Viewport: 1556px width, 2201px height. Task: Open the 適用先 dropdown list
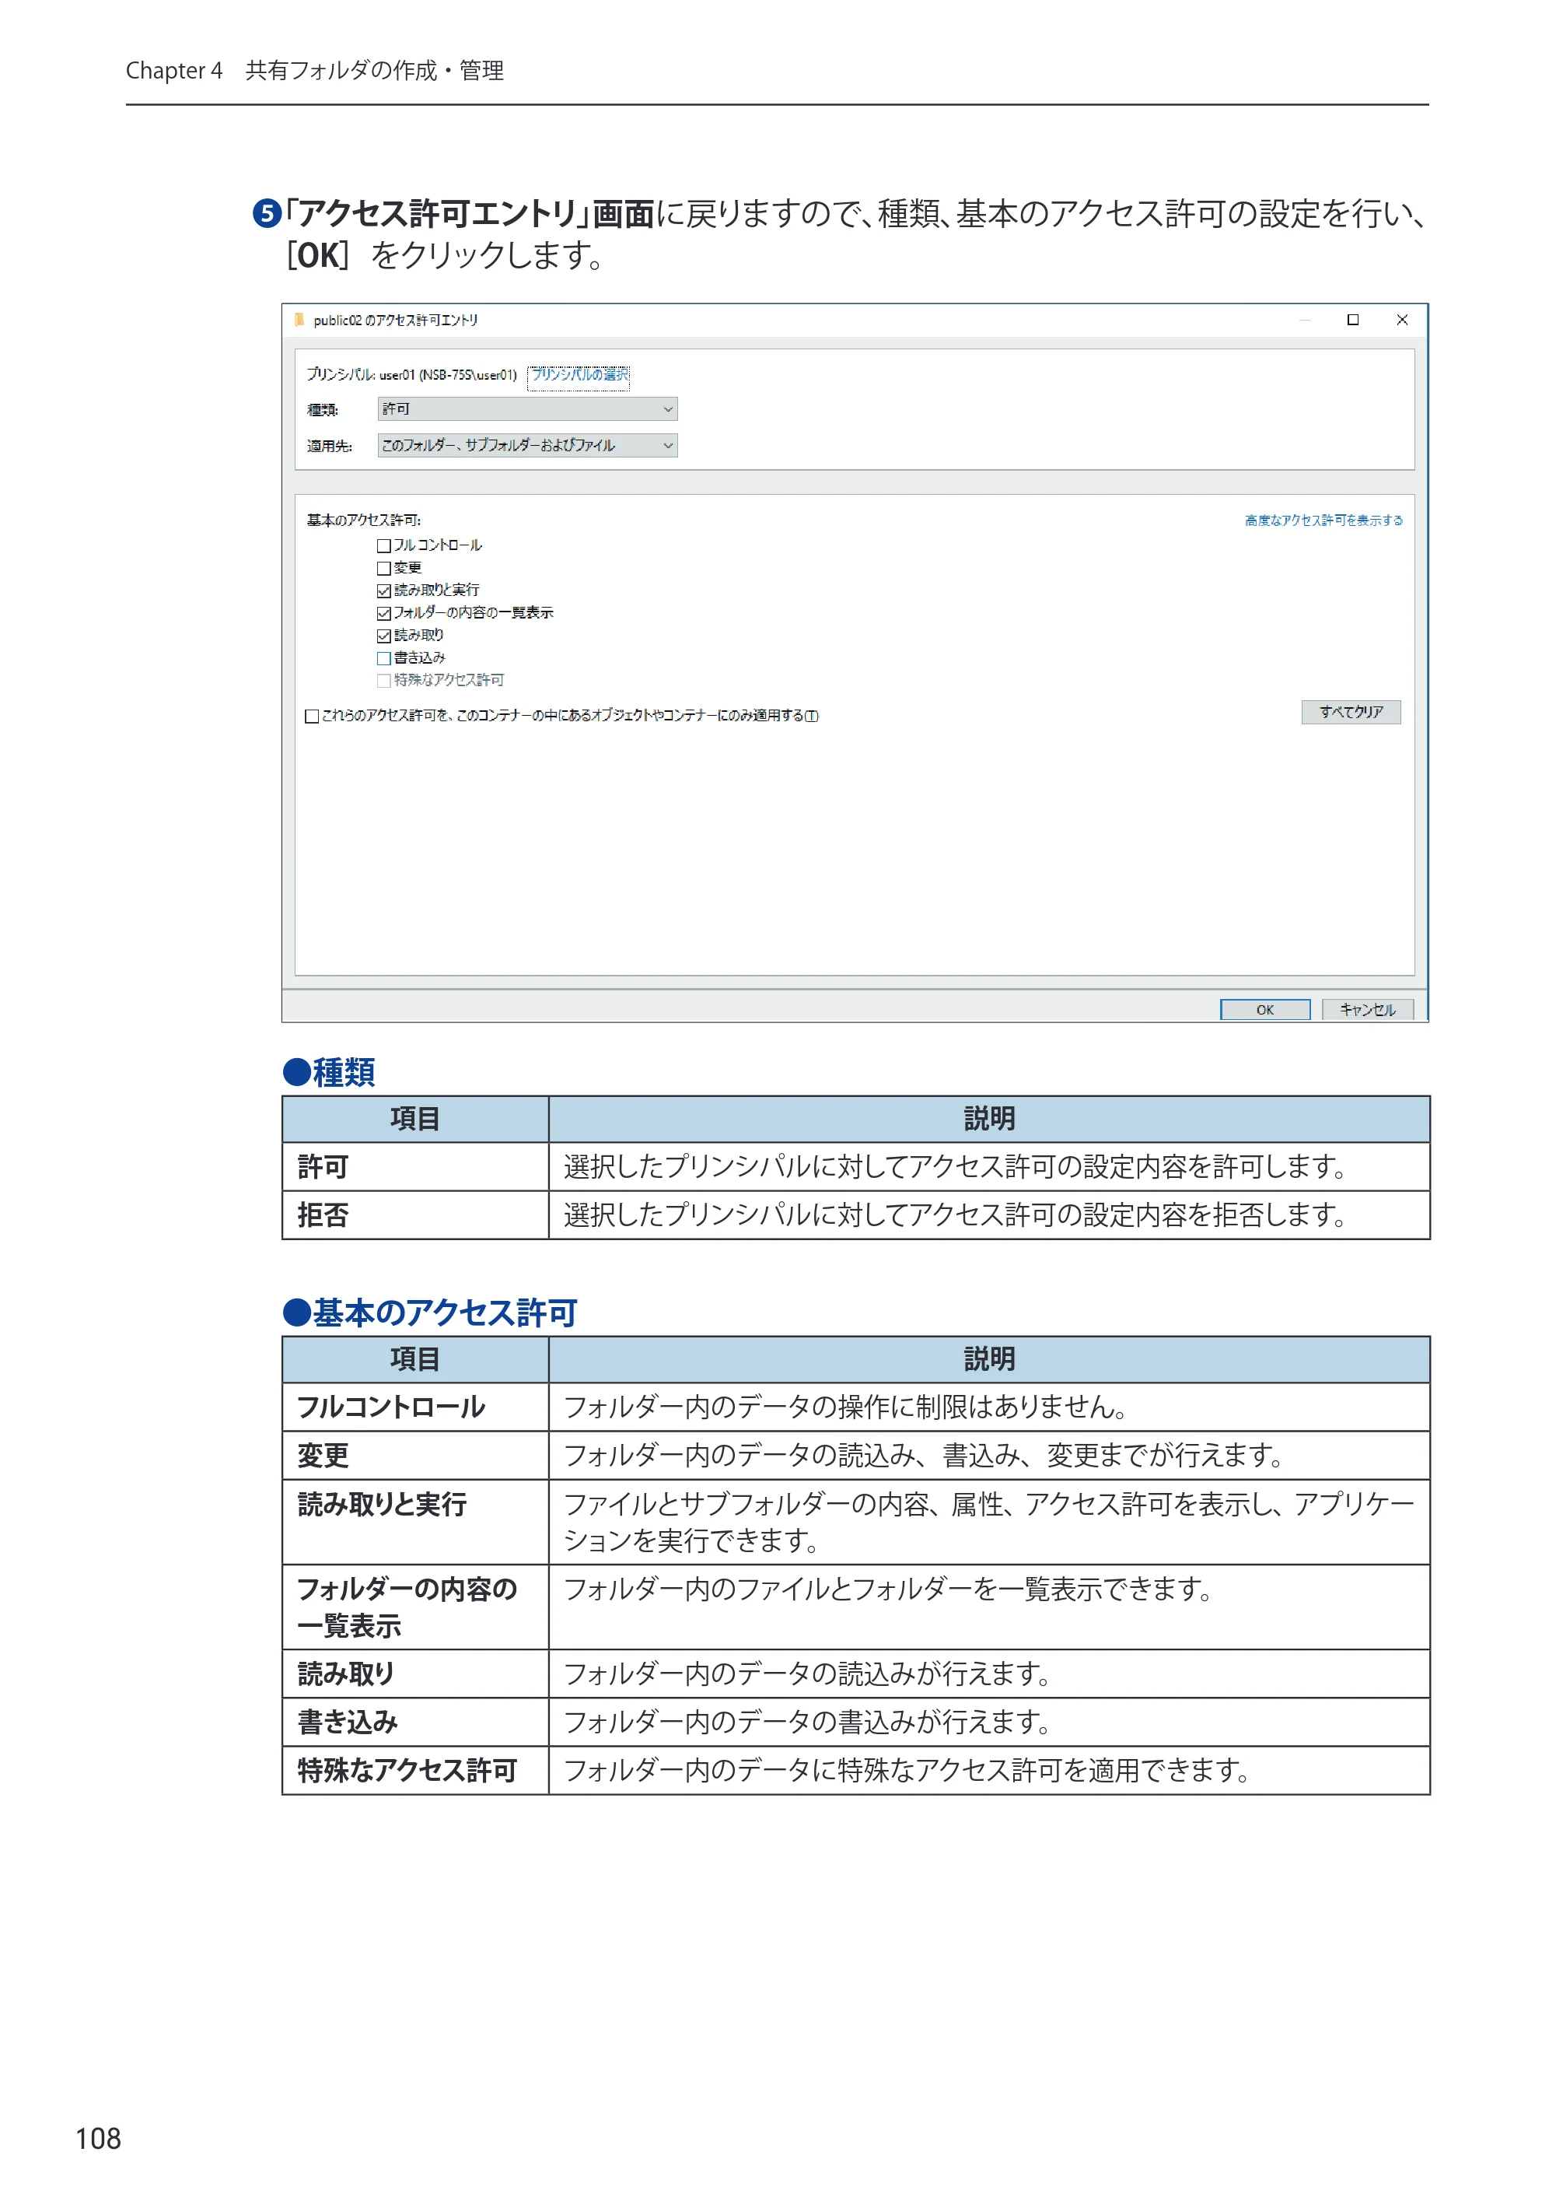(527, 445)
